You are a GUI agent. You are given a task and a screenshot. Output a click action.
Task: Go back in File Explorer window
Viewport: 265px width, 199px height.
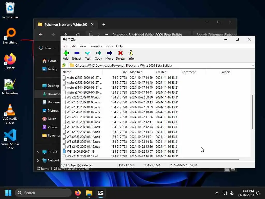tap(41, 35)
